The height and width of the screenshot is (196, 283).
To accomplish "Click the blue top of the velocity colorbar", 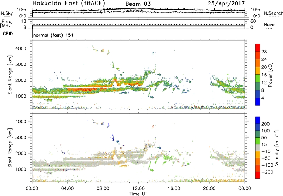I will coord(258,120).
